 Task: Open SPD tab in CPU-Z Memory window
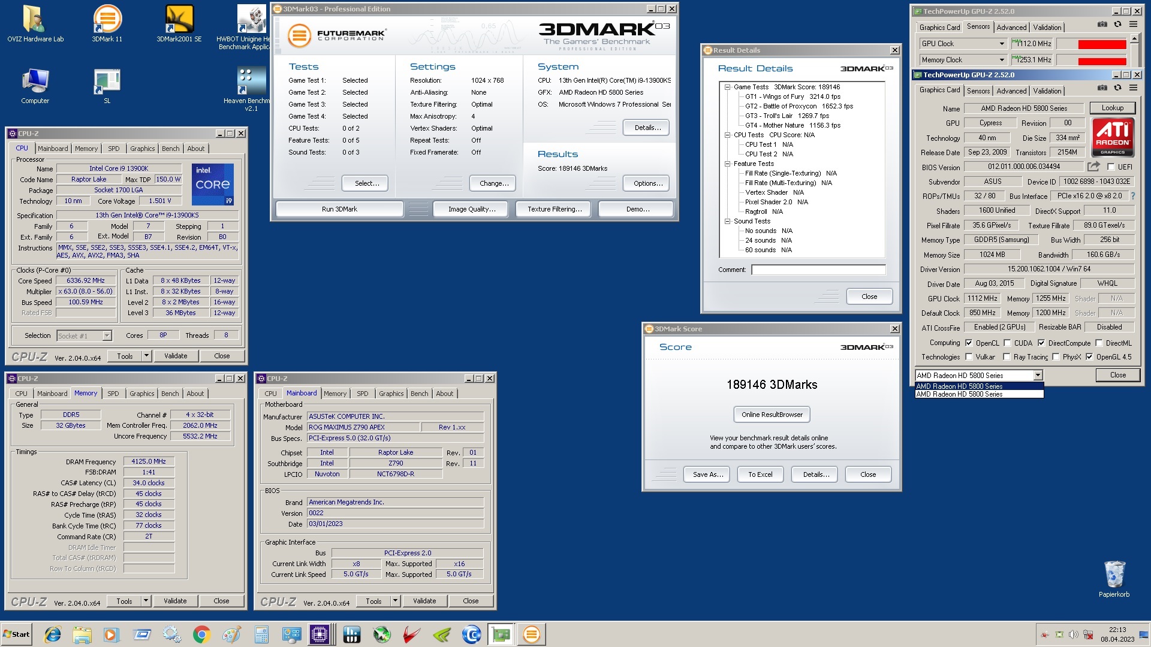pyautogui.click(x=113, y=394)
